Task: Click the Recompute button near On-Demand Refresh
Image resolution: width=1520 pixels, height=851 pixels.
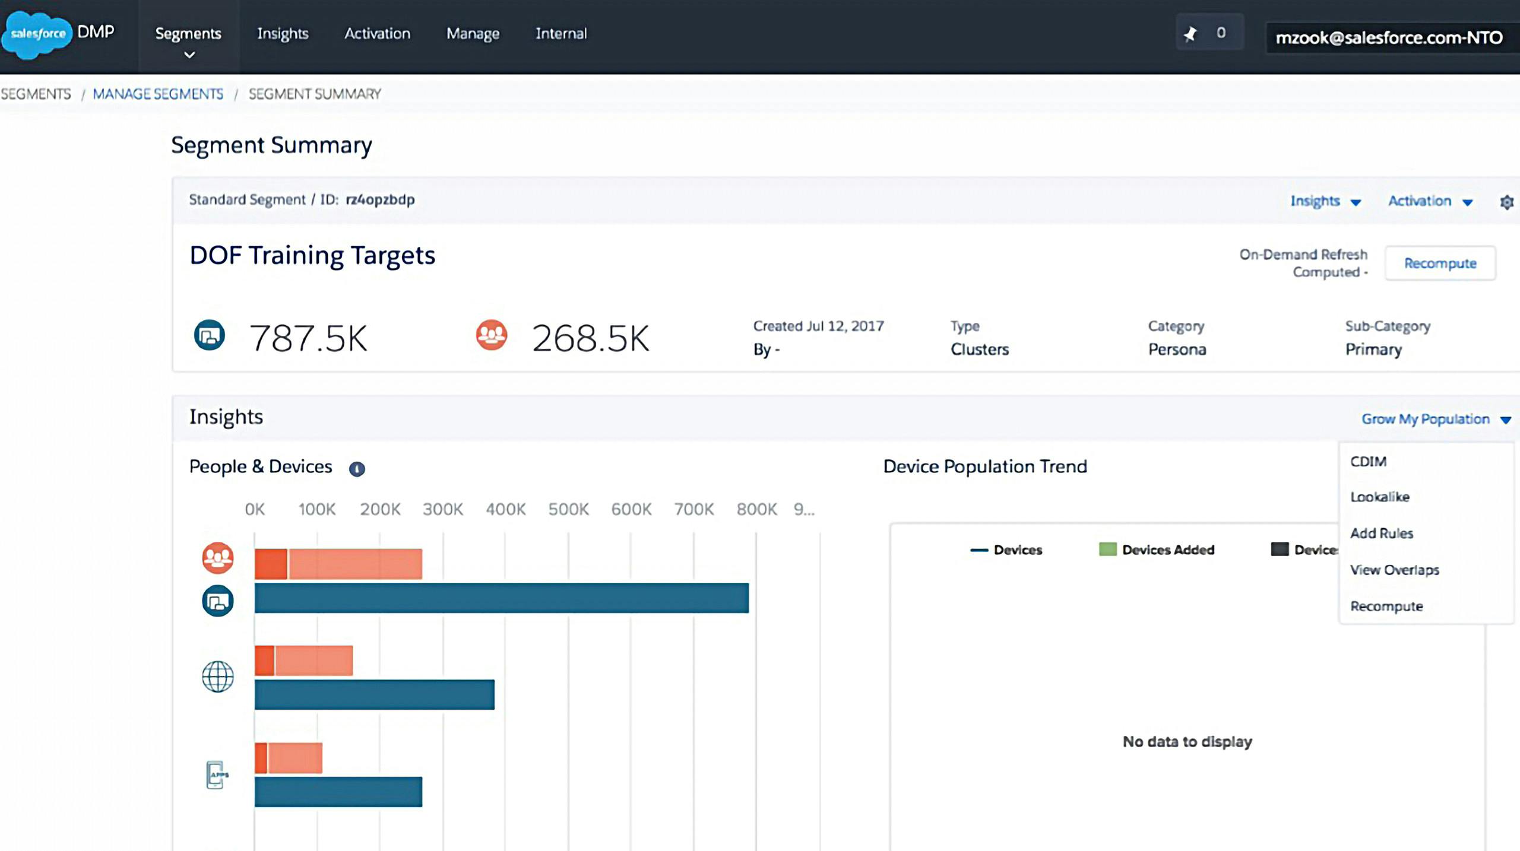Action: pyautogui.click(x=1440, y=263)
